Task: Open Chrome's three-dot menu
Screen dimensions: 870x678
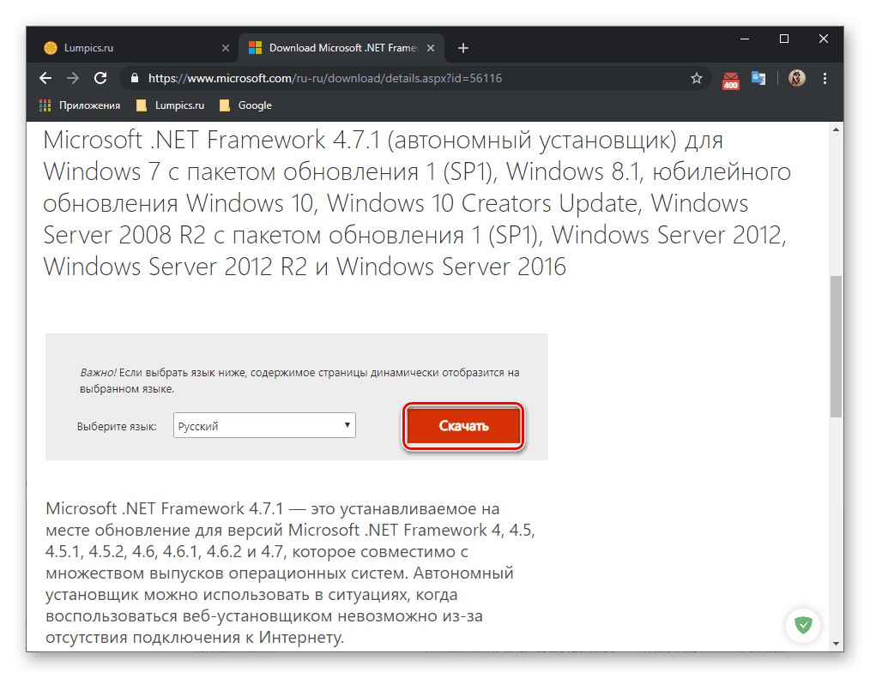Action: pos(825,78)
